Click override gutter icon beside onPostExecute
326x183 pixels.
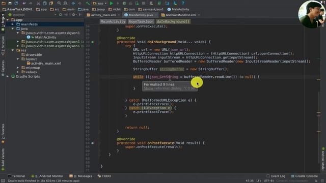coord(93,143)
